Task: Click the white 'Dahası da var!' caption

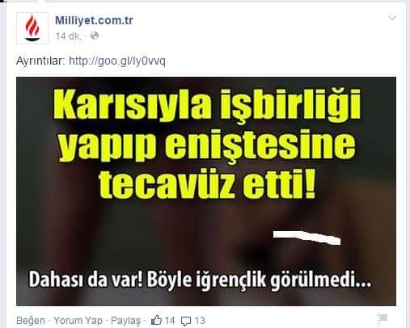Action: pos(200,280)
